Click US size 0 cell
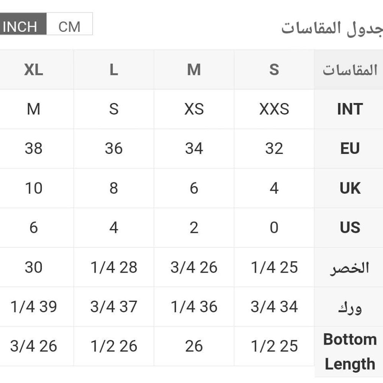 tap(274, 228)
